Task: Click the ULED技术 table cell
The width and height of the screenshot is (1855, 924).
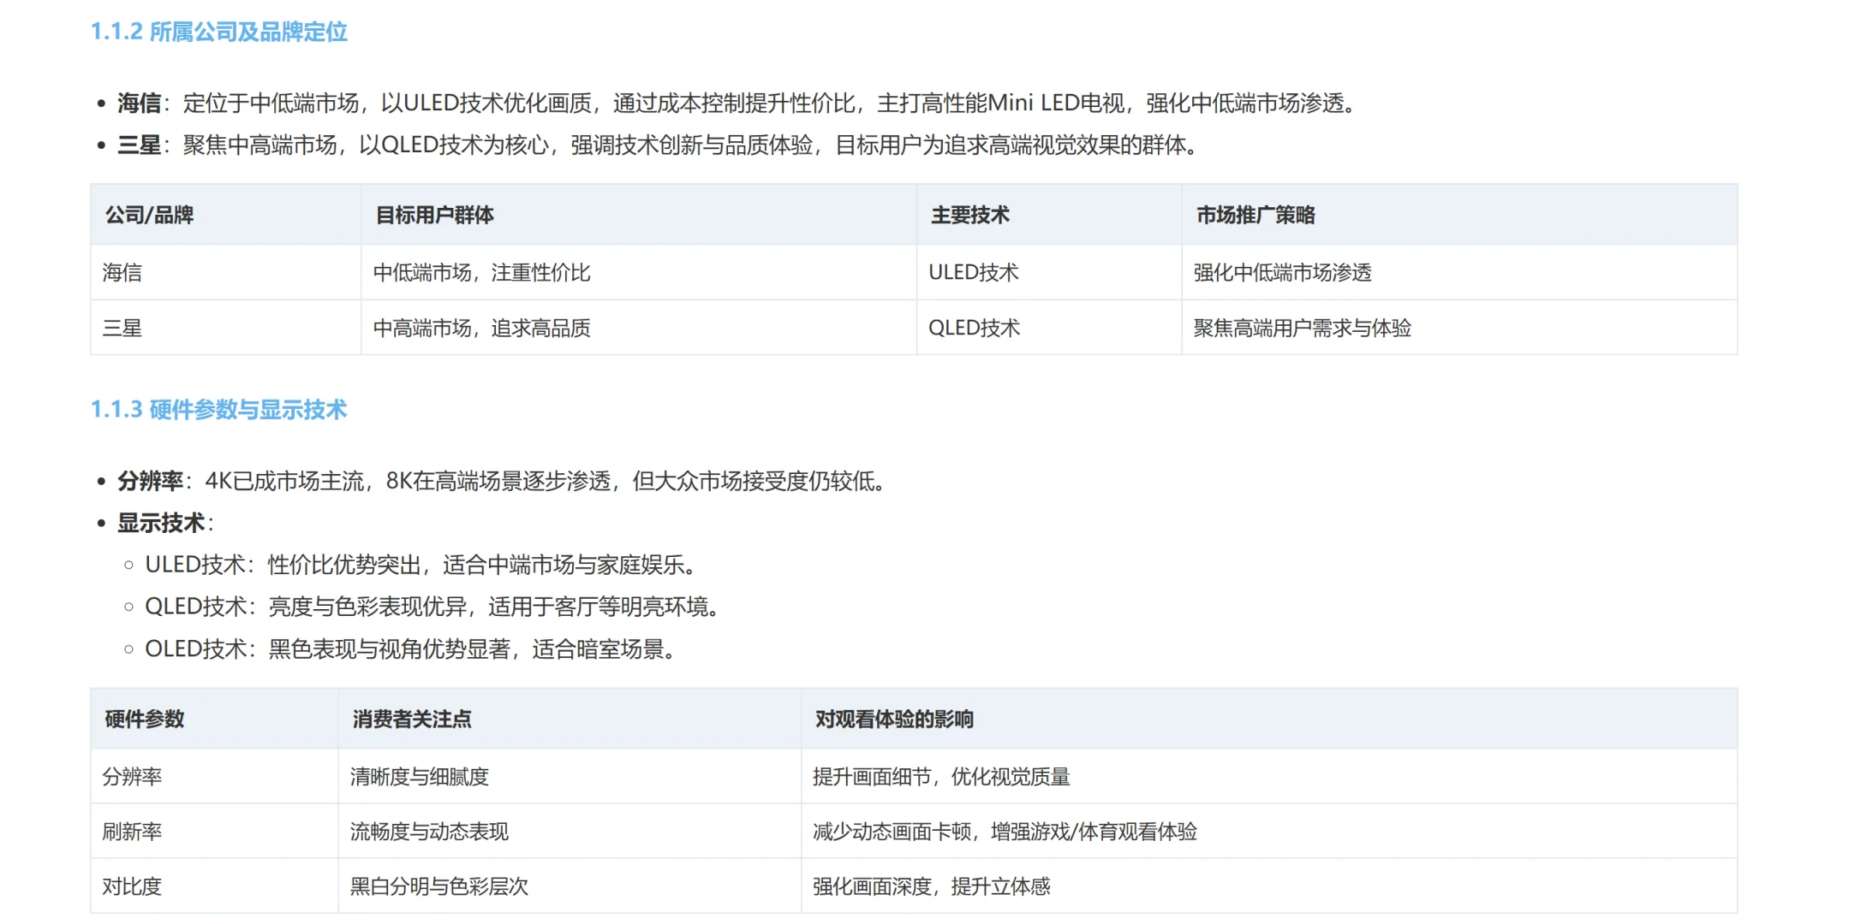Action: coord(974,273)
